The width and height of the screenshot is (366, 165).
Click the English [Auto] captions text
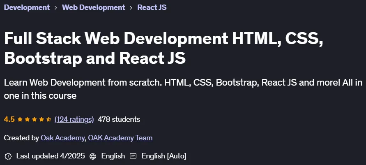click(x=164, y=156)
